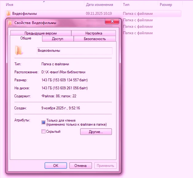Click the Папка с файлами type value in dialog
This screenshot has width=193, height=178.
[x=55, y=64]
